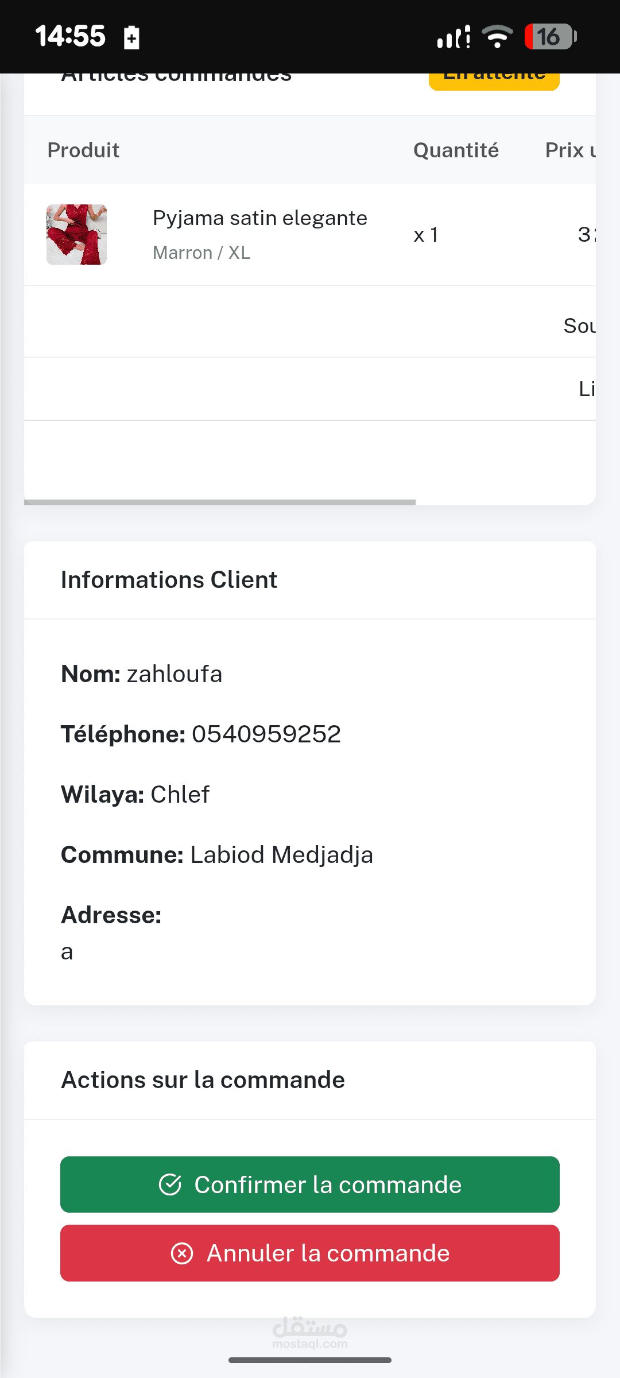Viewport: 620px width, 1378px height.
Task: Tap the Quantité column header
Action: click(456, 150)
